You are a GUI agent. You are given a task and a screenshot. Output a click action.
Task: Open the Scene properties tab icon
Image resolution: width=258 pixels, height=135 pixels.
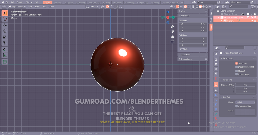pyautogui.click(x=216, y=74)
